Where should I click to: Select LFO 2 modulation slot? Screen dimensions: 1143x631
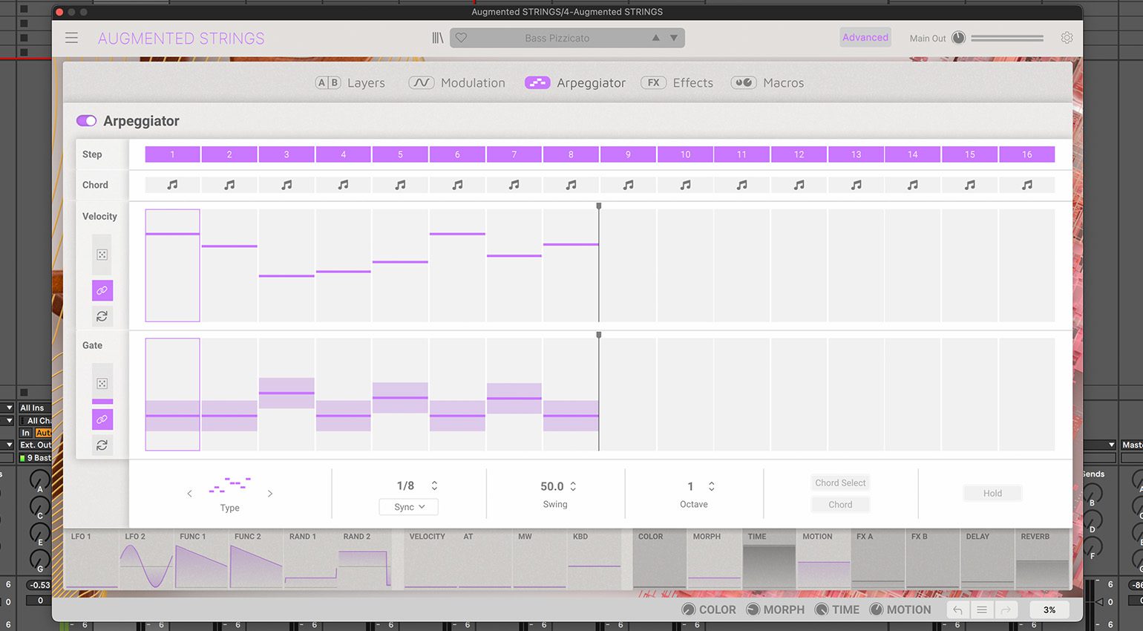146,560
